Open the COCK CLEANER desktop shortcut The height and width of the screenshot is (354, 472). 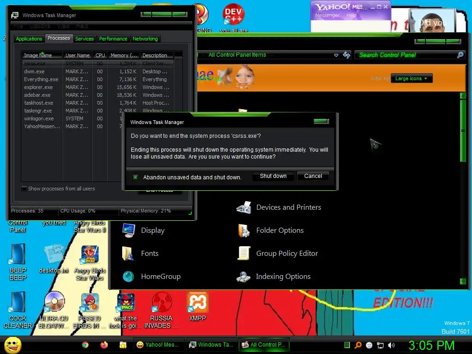point(18,310)
